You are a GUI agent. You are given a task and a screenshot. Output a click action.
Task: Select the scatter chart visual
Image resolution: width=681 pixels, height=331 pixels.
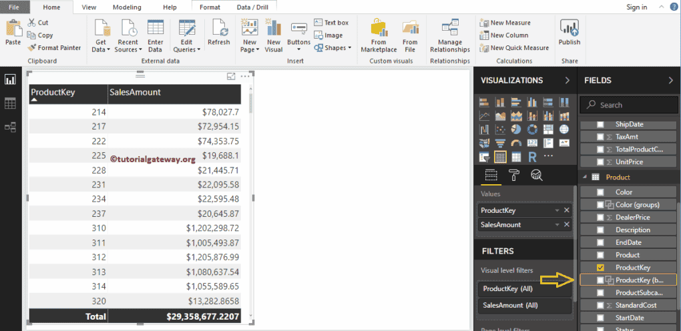[x=500, y=129]
